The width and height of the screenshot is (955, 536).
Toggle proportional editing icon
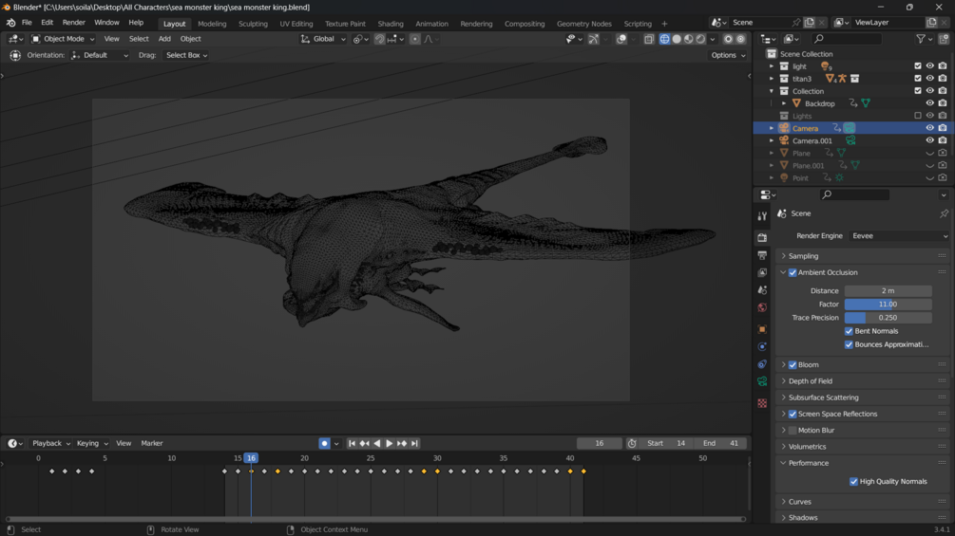pyautogui.click(x=415, y=39)
